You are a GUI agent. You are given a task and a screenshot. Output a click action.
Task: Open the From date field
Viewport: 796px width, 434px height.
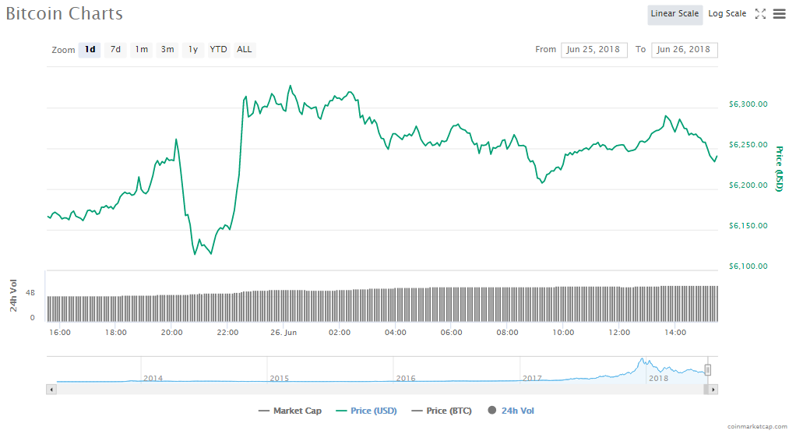(x=593, y=50)
